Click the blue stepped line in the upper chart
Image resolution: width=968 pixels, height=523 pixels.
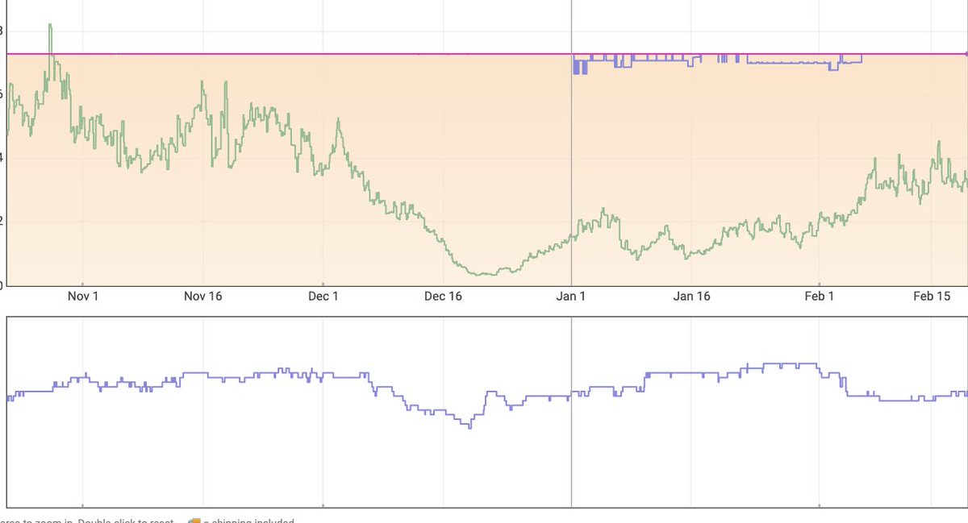pos(718,61)
